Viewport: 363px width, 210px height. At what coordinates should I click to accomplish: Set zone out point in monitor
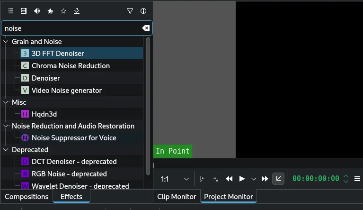click(x=215, y=179)
